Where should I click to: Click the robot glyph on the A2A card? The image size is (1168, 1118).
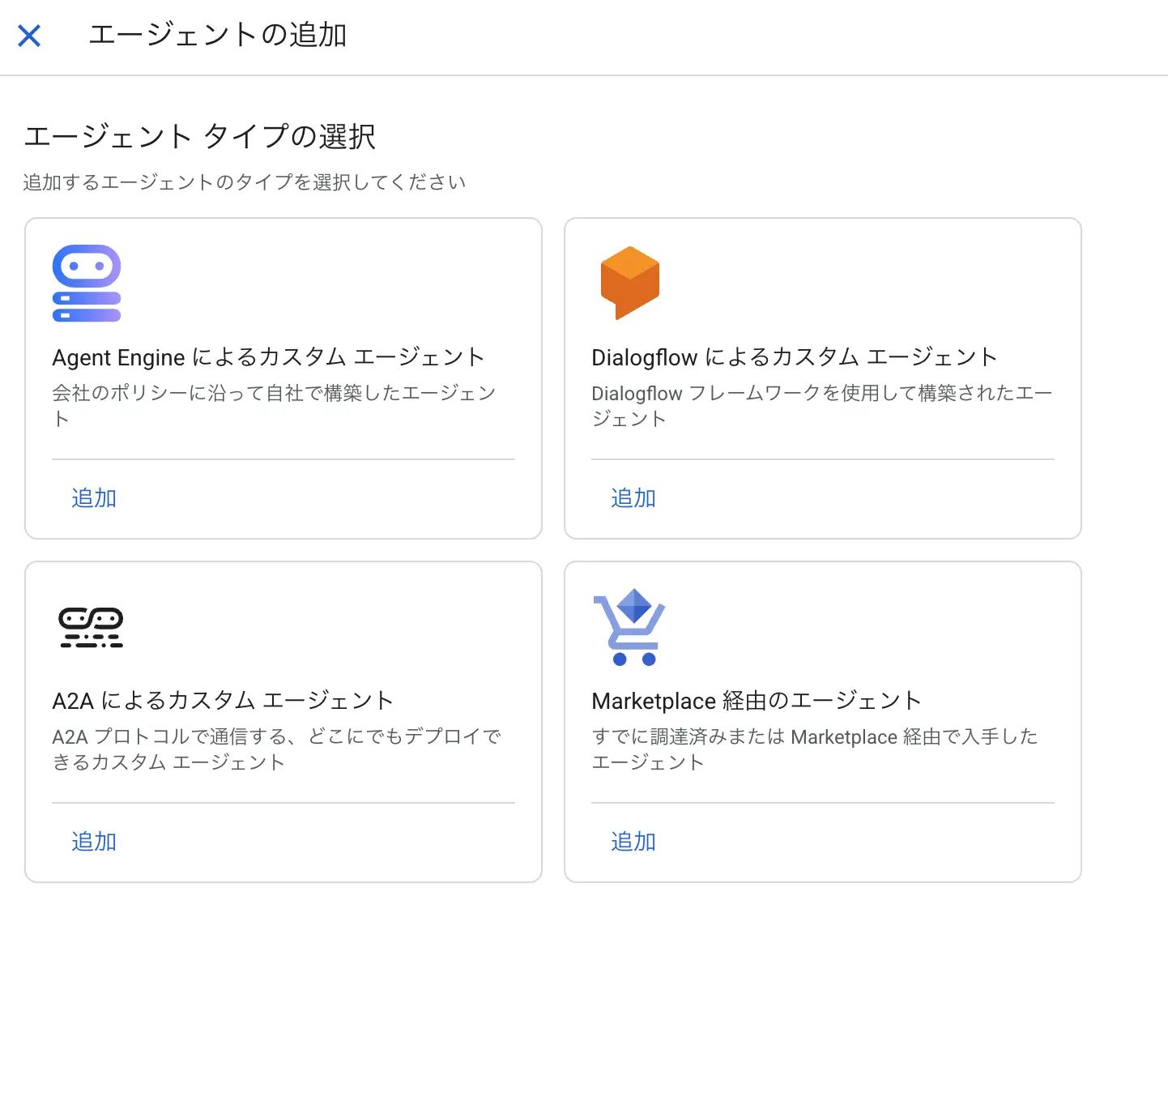(91, 626)
